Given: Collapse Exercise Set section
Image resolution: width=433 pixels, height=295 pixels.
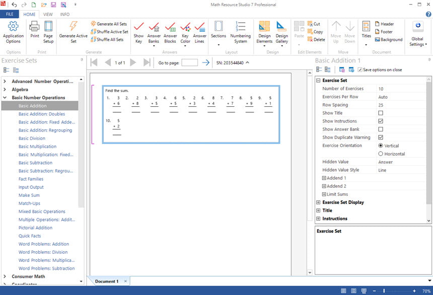Looking at the screenshot, I should (318, 81).
